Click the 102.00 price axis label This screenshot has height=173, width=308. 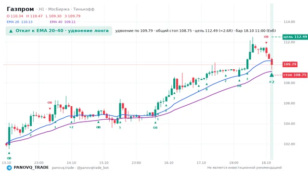tap(289, 144)
